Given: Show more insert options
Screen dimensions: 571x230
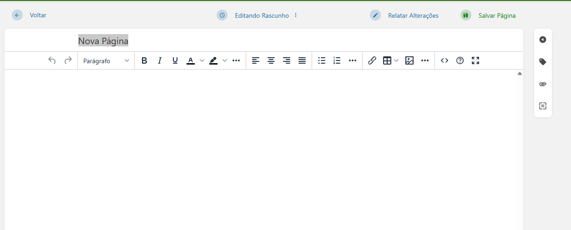Looking at the screenshot, I should (x=425, y=60).
